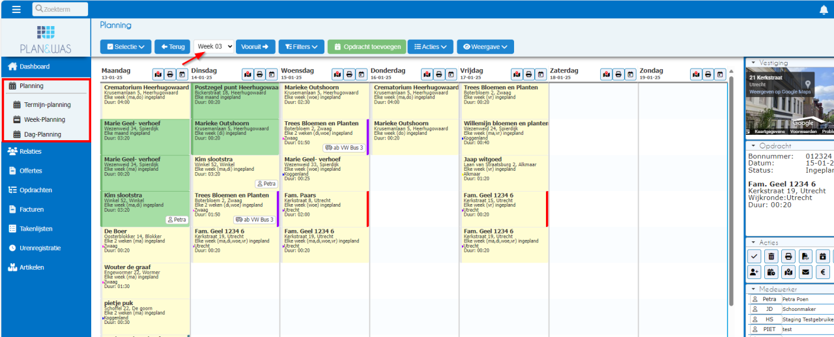Collapse the Opdracht panel
The image size is (834, 337).
(754, 145)
